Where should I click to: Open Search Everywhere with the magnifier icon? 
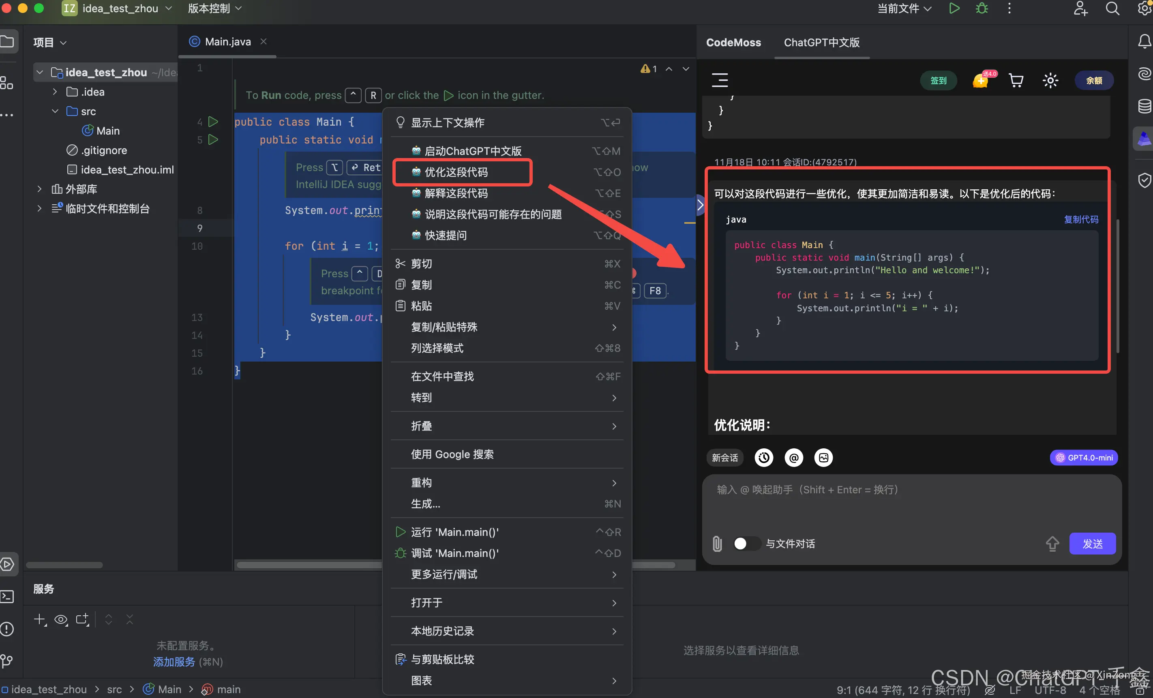click(x=1113, y=9)
